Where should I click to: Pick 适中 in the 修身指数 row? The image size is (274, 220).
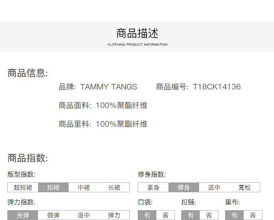(x=214, y=188)
